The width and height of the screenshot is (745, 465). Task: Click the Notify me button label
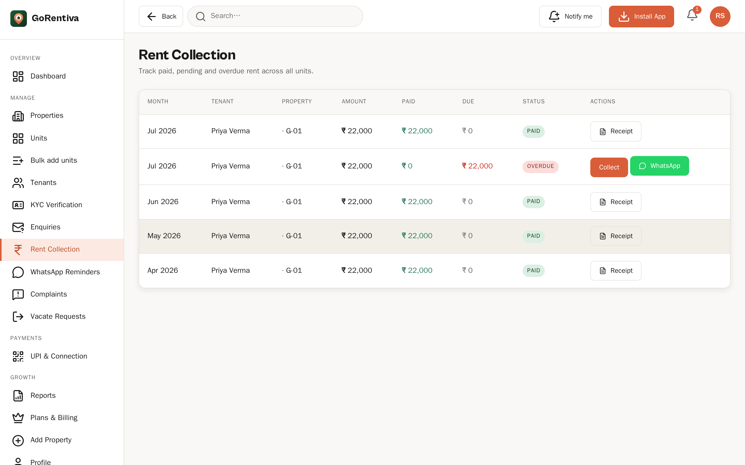click(x=578, y=16)
